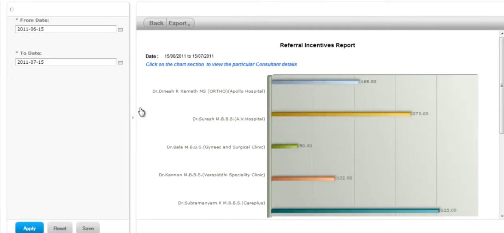Click the label 'Dr.Bala M.B.B.S.(Gynaec and Surgical Clinic)'
Image resolution: width=504 pixels, height=233 pixels.
(x=216, y=147)
